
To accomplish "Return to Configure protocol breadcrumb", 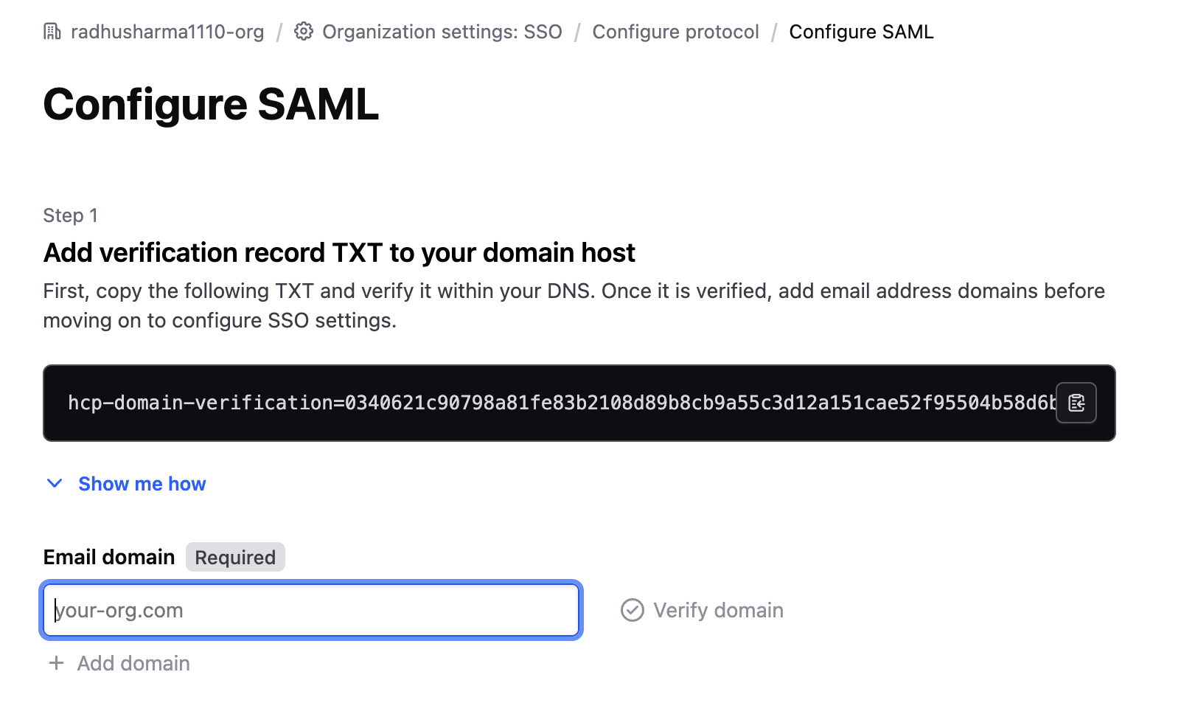I will pos(675,32).
